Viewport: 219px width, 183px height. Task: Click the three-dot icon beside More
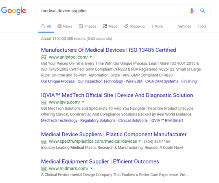[152, 26]
